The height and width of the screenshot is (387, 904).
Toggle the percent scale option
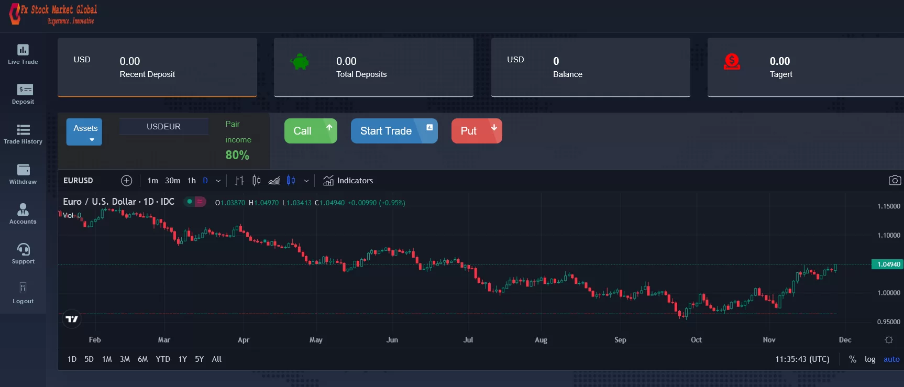click(x=853, y=359)
